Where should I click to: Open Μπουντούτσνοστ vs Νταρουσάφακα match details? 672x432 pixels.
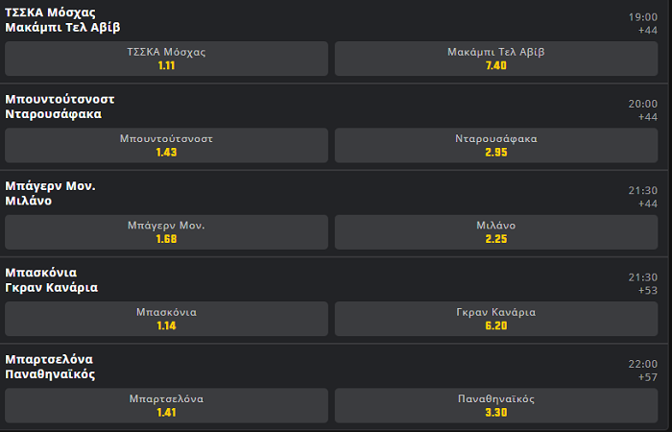coord(60,107)
